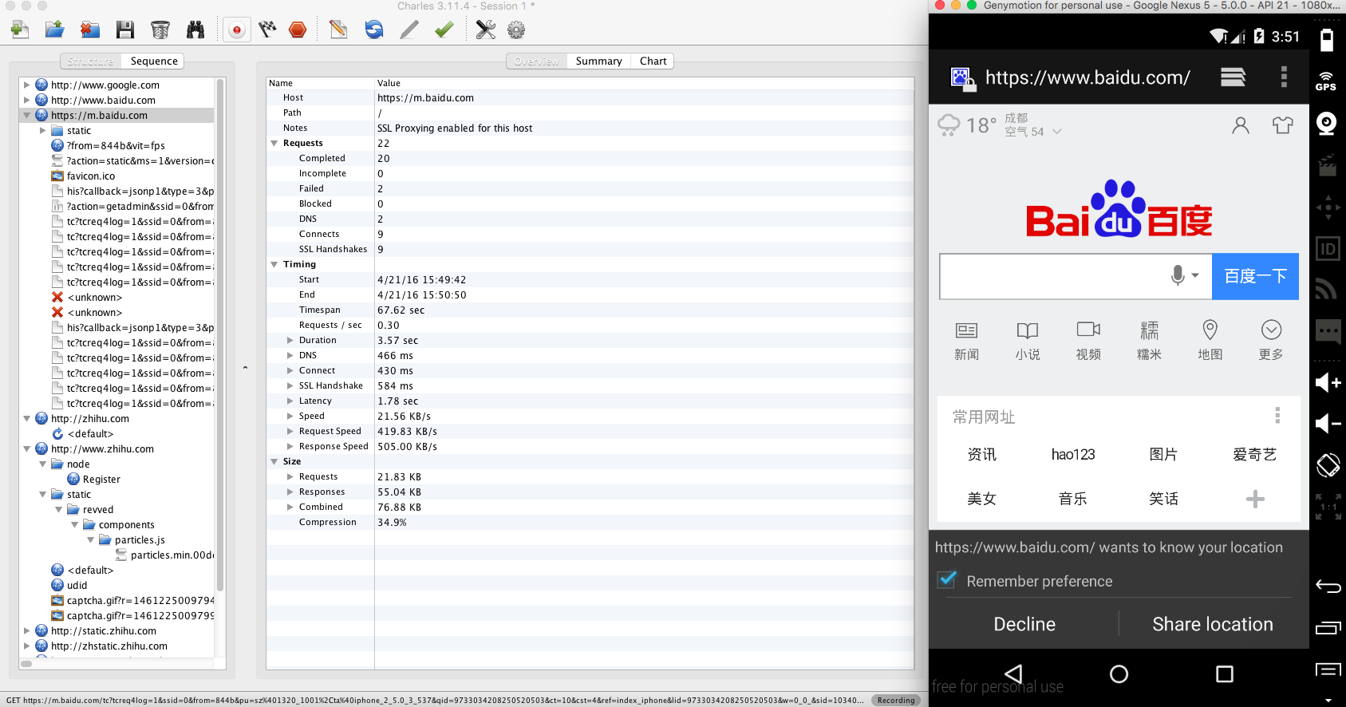Image resolution: width=1346 pixels, height=707 pixels.
Task: Select the first failed <unknown> request
Action: [x=94, y=297]
